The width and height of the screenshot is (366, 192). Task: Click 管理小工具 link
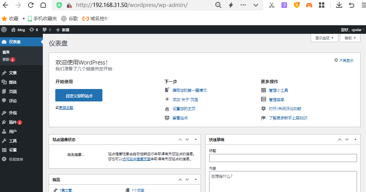click(x=278, y=91)
